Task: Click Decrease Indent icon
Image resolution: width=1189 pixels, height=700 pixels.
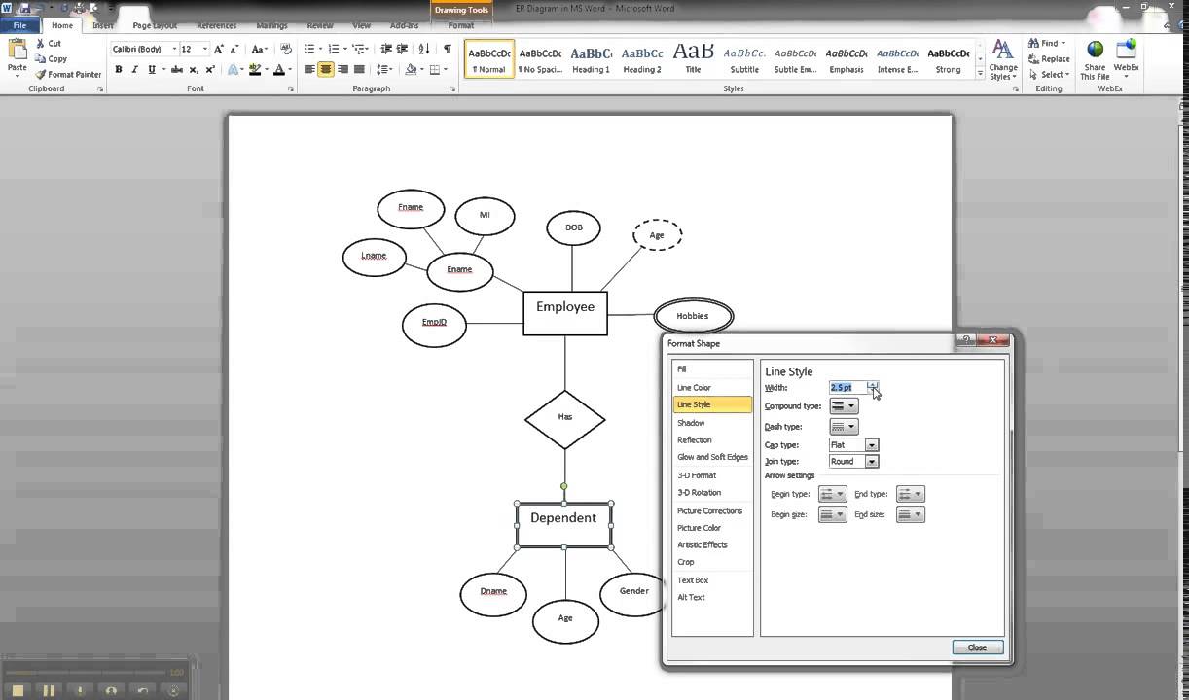Action: point(387,49)
